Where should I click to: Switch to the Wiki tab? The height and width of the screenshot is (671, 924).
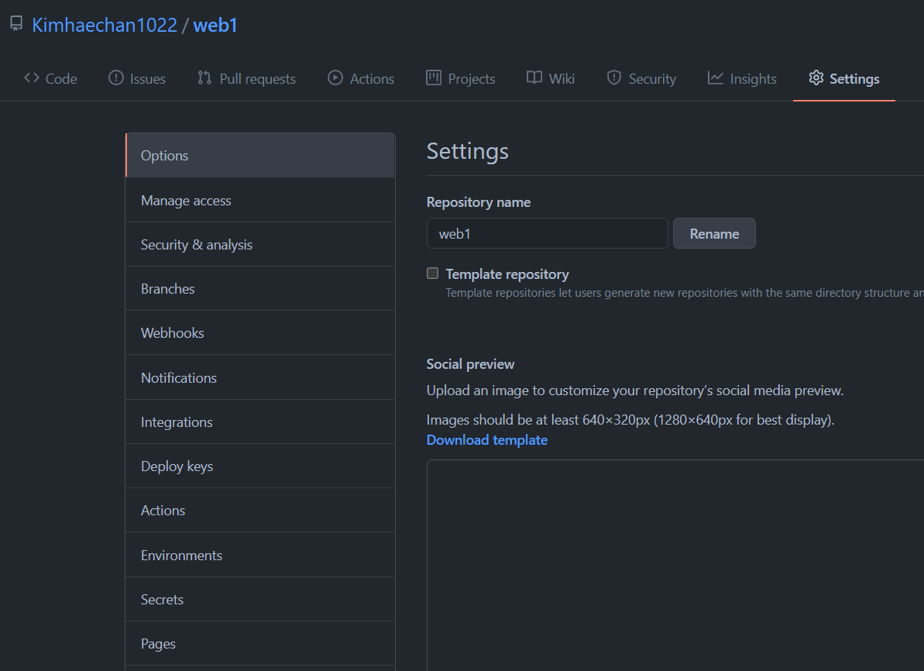[x=551, y=78]
